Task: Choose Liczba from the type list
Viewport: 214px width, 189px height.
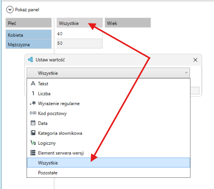Action: coord(108,94)
